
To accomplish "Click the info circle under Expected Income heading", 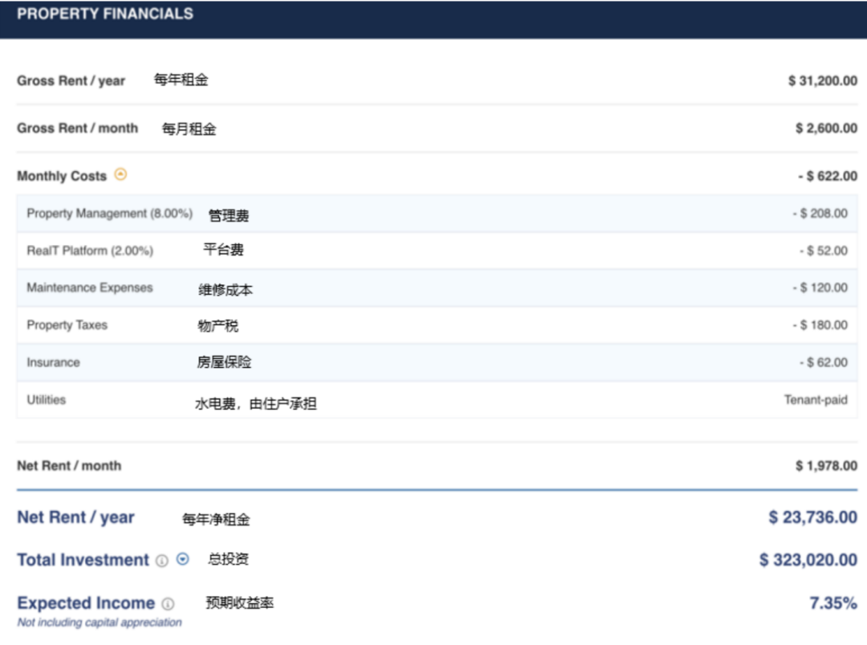I will [x=168, y=603].
